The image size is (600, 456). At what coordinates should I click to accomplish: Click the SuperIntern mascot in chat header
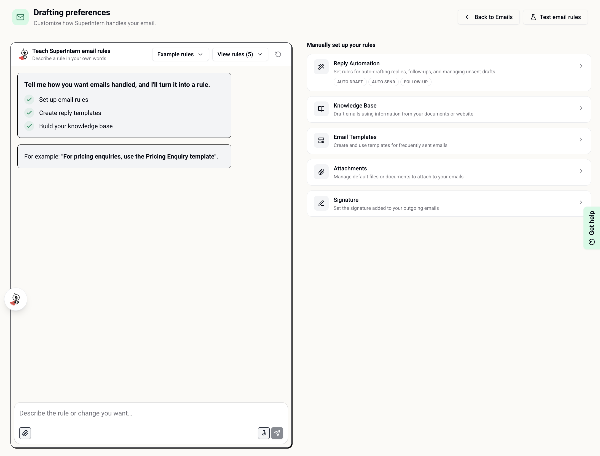[24, 54]
